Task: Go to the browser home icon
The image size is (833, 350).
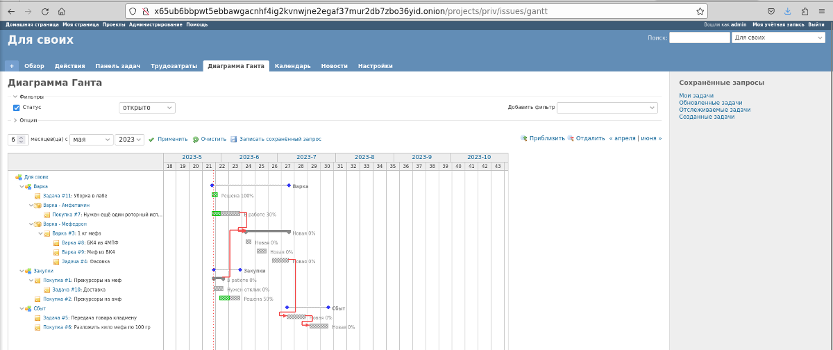Action: tap(62, 12)
